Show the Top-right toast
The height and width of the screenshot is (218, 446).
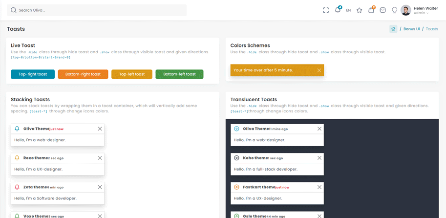pos(33,74)
